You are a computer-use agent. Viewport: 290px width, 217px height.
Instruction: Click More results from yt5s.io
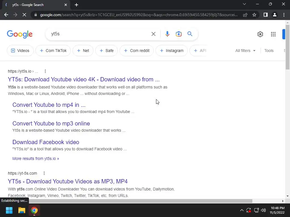(x=36, y=159)
